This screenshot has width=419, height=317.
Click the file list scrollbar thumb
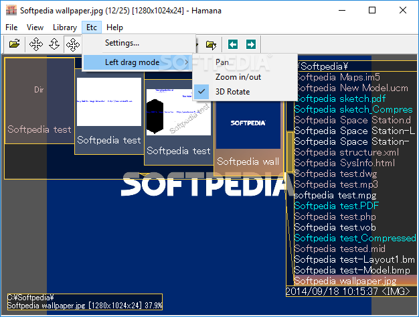290,151
